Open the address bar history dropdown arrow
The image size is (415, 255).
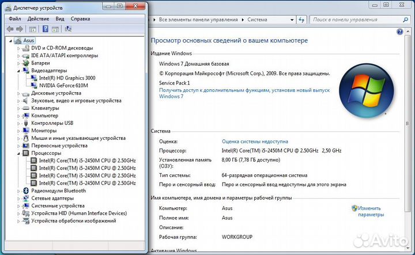(292, 20)
